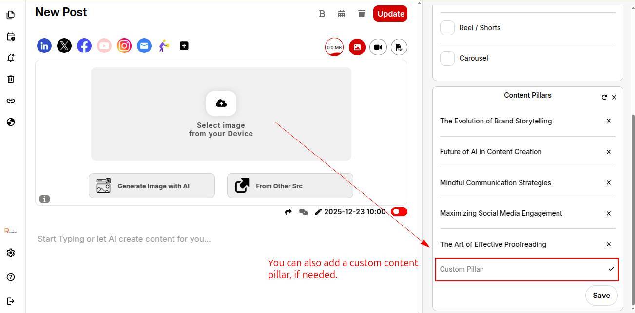The width and height of the screenshot is (635, 313).
Task: Click the add channel plus icon
Action: (184, 46)
